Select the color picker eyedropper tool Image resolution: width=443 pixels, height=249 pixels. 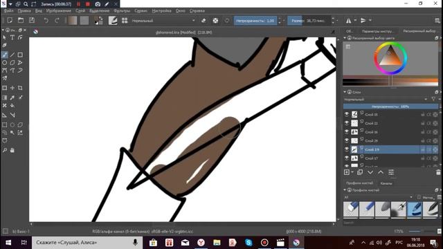click(12, 98)
